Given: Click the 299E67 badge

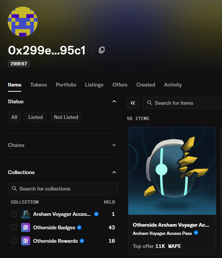Looking at the screenshot, I should [19, 64].
